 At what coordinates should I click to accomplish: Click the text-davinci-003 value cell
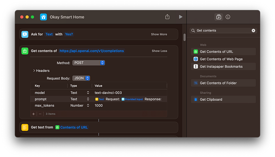click(x=108, y=93)
